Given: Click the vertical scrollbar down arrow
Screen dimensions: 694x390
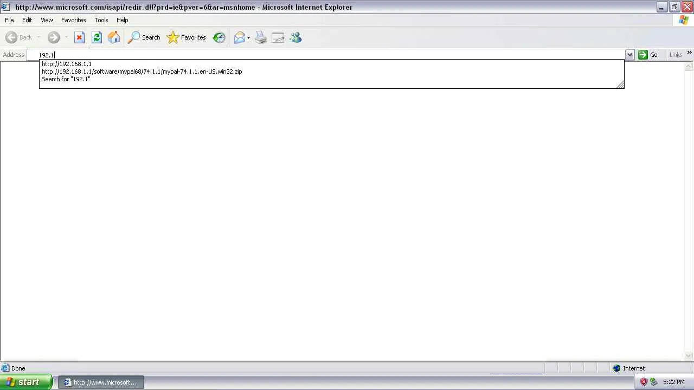Looking at the screenshot, I should pos(689,356).
